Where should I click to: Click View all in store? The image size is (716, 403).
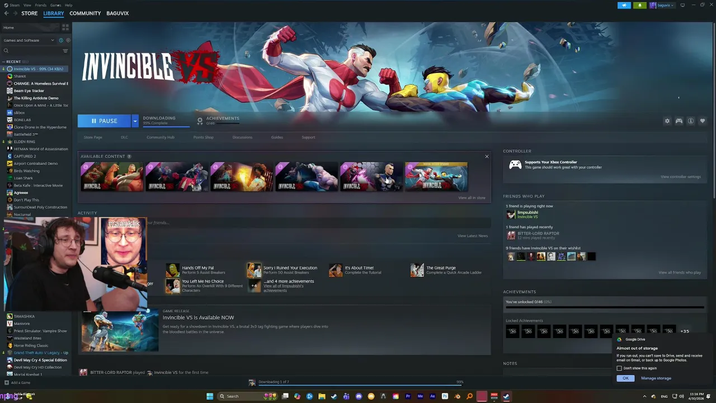[472, 198]
